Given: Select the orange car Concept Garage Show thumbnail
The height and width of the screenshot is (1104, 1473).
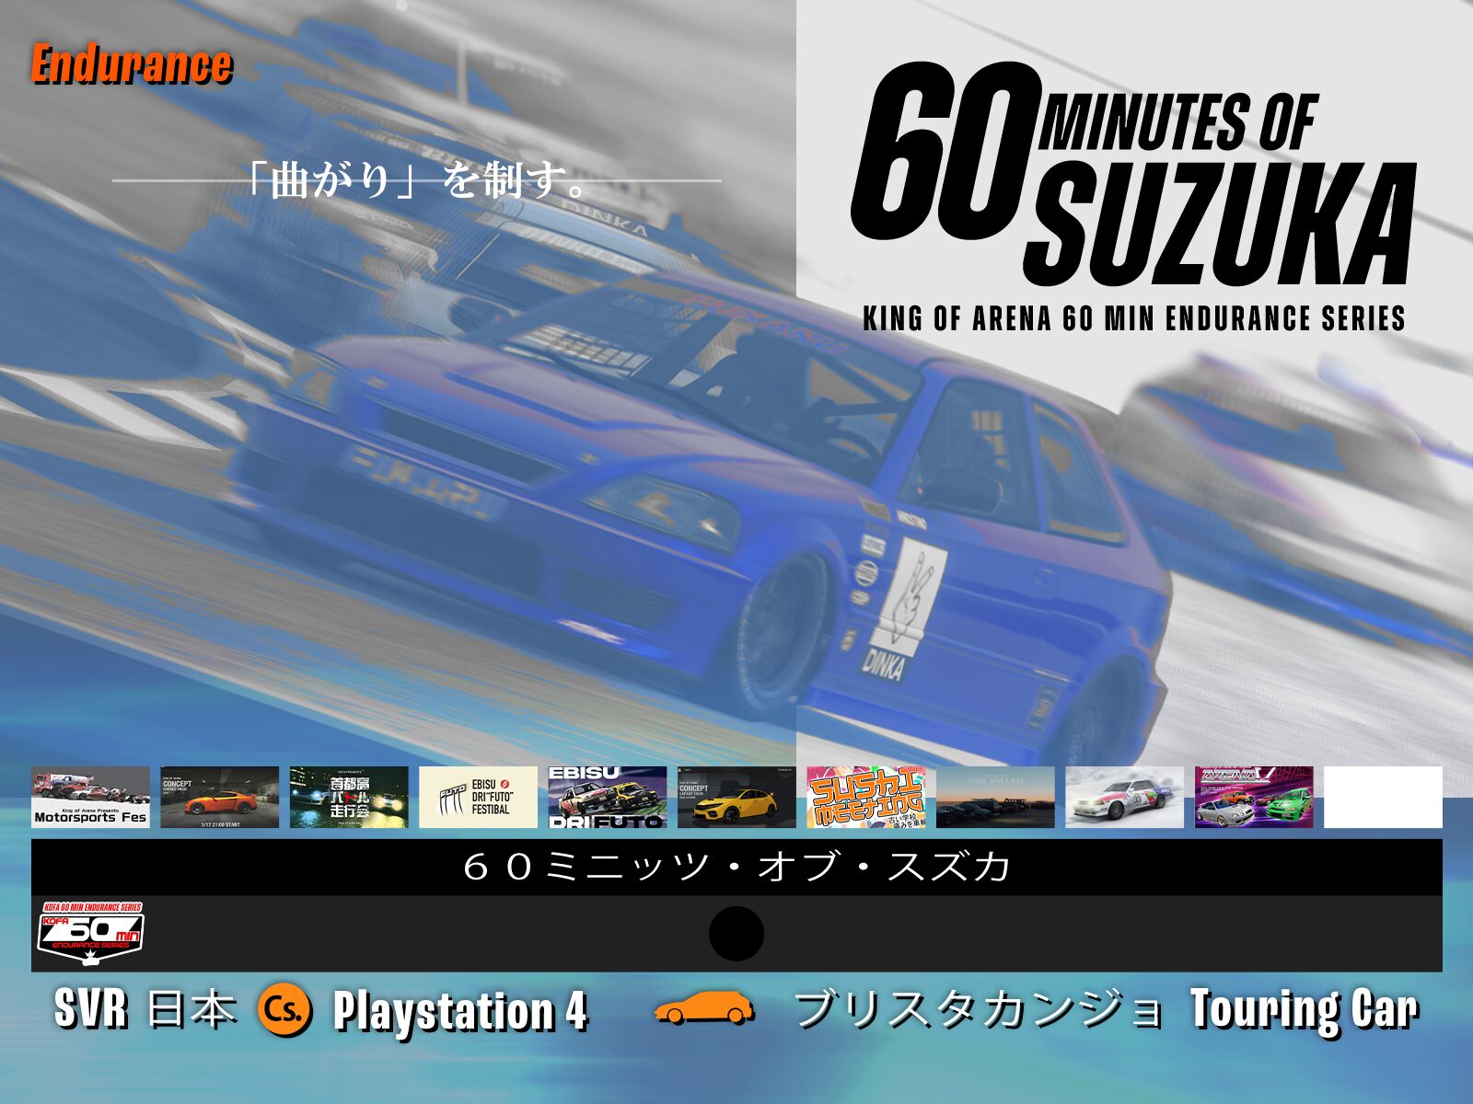Looking at the screenshot, I should point(219,797).
